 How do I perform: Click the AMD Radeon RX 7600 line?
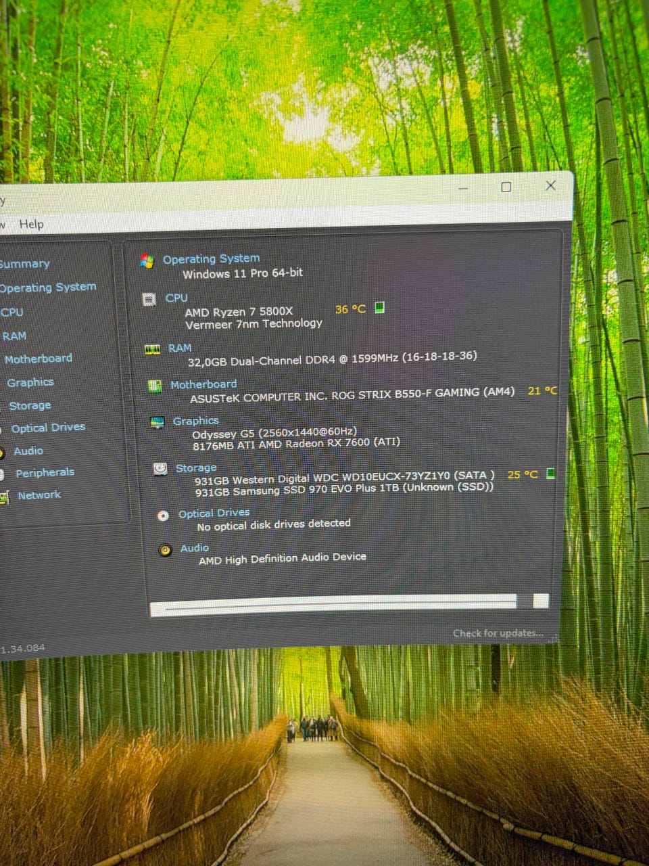296,444
